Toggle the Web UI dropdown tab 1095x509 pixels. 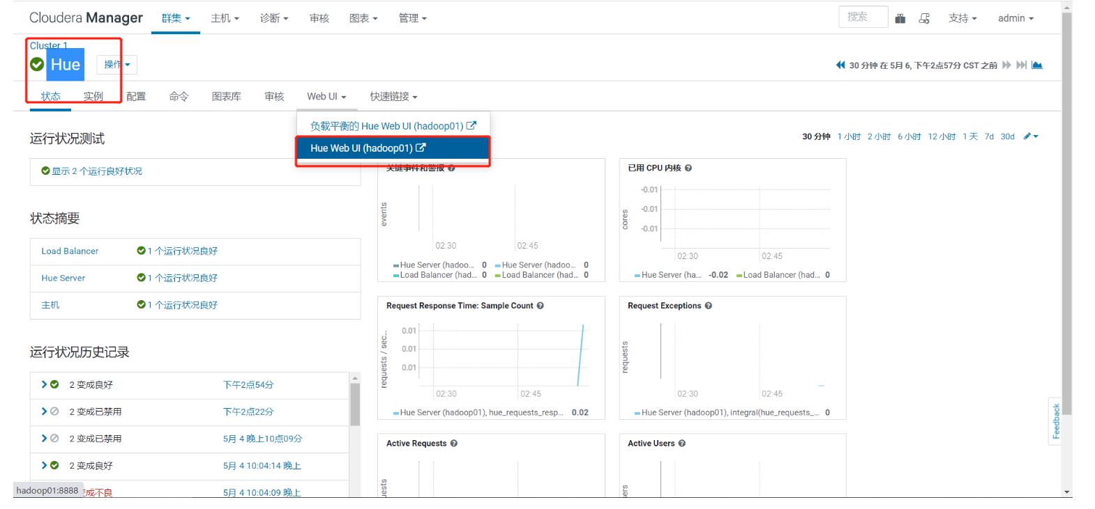(x=326, y=97)
